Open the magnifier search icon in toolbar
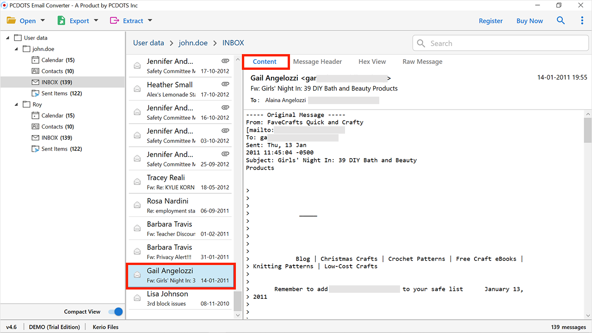Viewport: 592px width, 333px height. coord(561,21)
